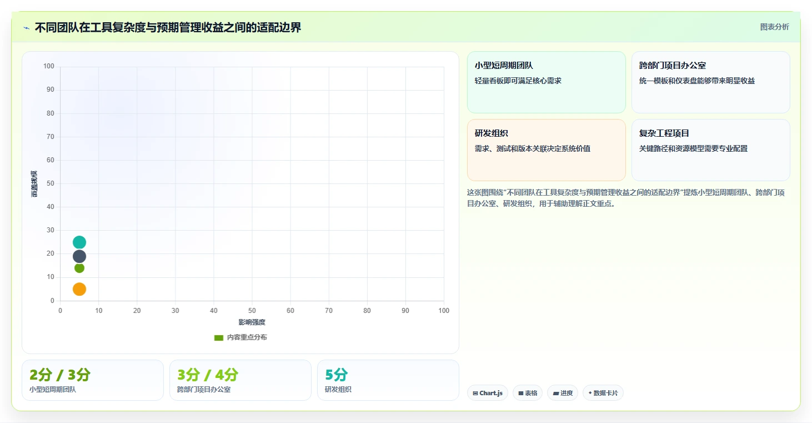
Task: Click 跨部门项目办公室 label under 3分 / 4分
Action: [x=204, y=390]
